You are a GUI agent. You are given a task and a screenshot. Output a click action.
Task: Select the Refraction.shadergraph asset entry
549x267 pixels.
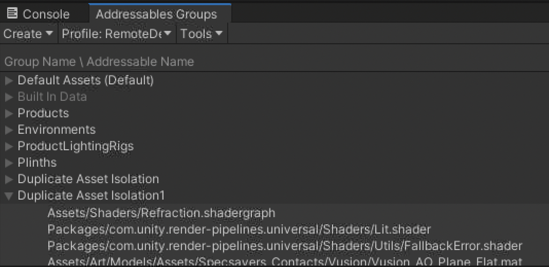coord(161,213)
